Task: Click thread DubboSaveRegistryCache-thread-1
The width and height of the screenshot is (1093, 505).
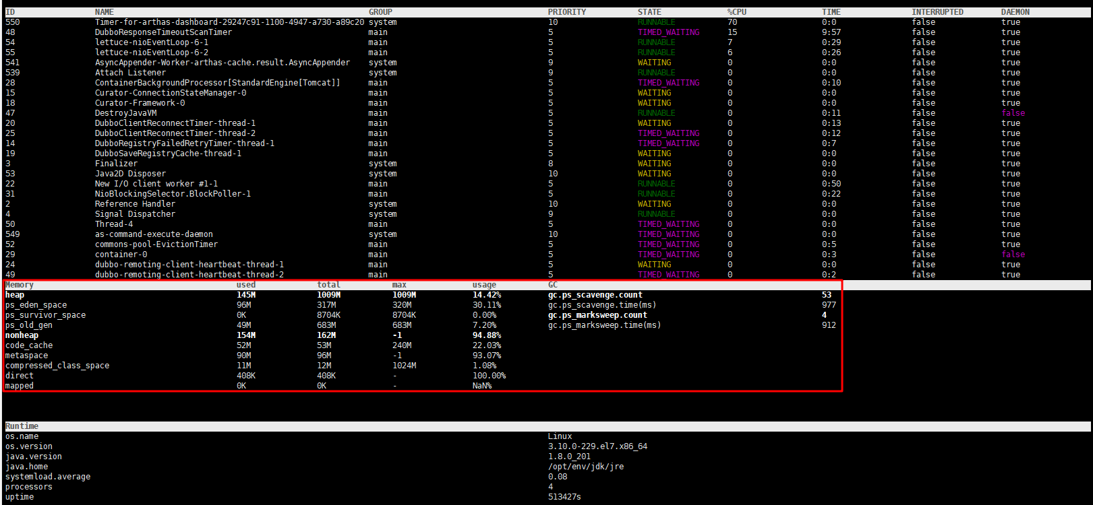Action: click(x=168, y=154)
